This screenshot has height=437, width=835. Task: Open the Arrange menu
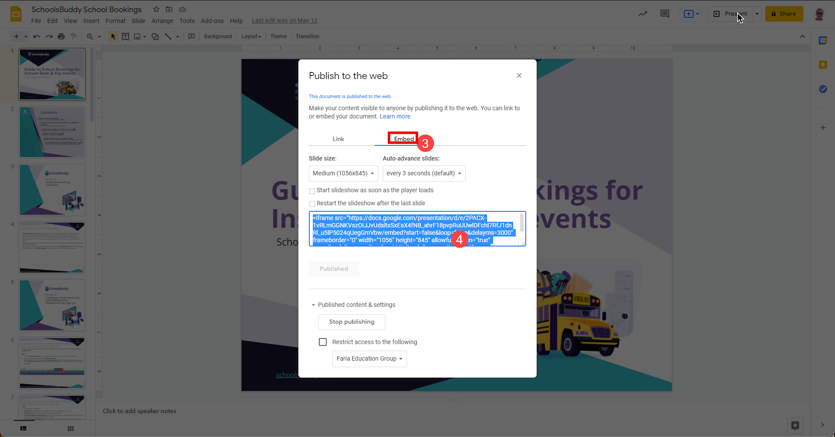click(162, 21)
